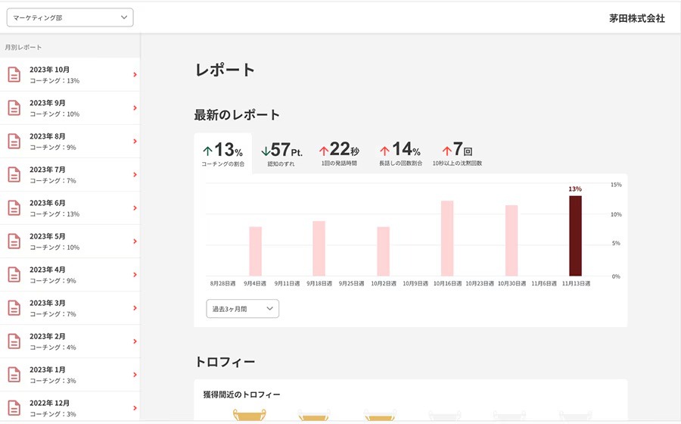
Task: Click the 2023年 1月 document icon
Action: click(x=14, y=375)
